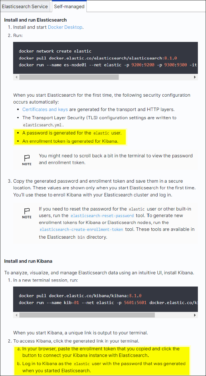The width and height of the screenshot is (206, 376).
Task: Click the flag icon beside the scroll-back note
Action: coord(27,158)
